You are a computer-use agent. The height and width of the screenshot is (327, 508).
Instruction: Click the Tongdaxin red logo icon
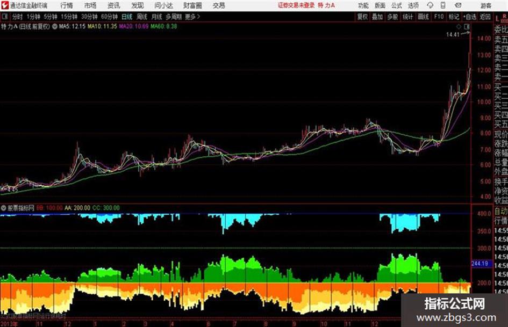pyautogui.click(x=4, y=5)
